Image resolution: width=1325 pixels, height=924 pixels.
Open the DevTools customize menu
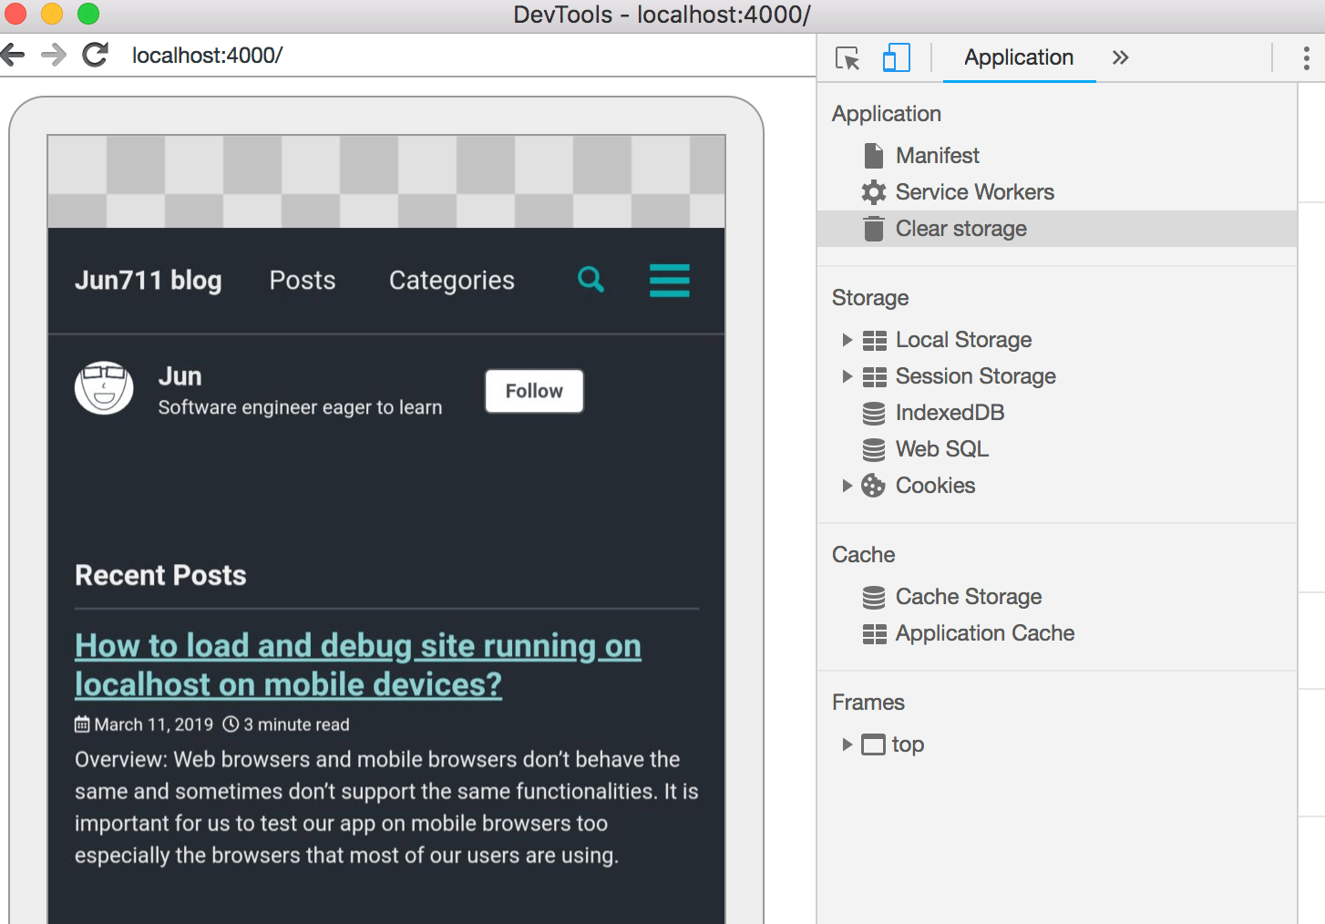[x=1306, y=57]
